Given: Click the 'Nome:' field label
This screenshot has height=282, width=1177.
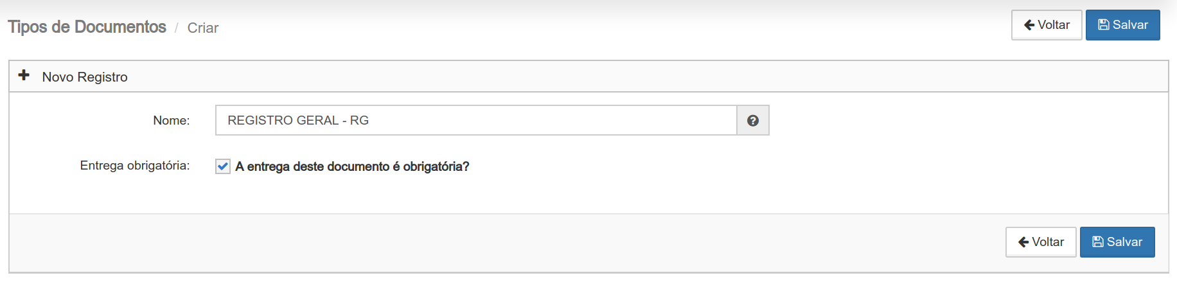Looking at the screenshot, I should [172, 120].
